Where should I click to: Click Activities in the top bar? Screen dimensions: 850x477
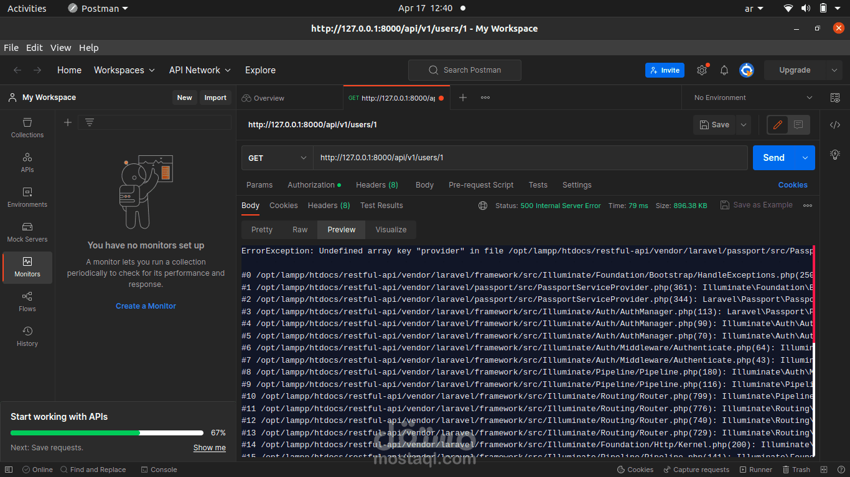[x=27, y=8]
